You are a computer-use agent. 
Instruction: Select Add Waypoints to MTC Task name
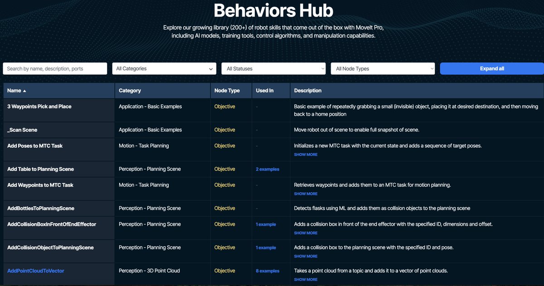(x=40, y=185)
